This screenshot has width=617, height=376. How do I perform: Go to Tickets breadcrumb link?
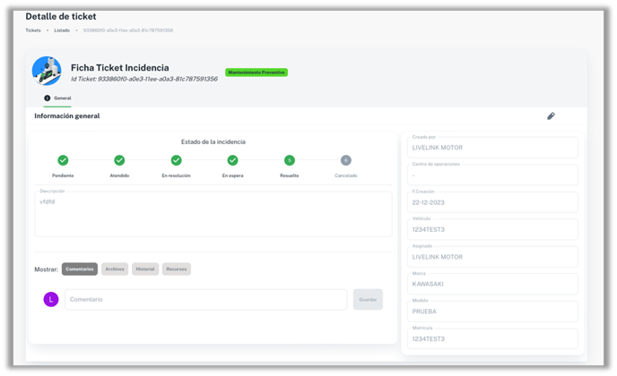[33, 30]
